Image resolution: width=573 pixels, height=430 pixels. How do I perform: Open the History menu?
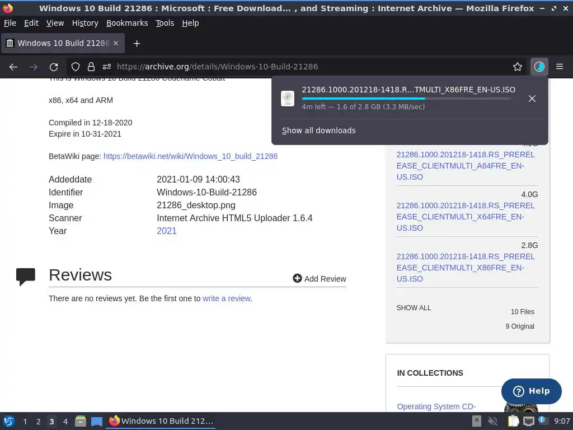(85, 23)
